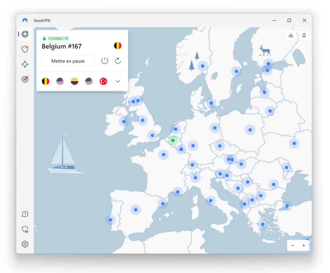
Task: Select the Norway server map marker
Action: pos(202,66)
